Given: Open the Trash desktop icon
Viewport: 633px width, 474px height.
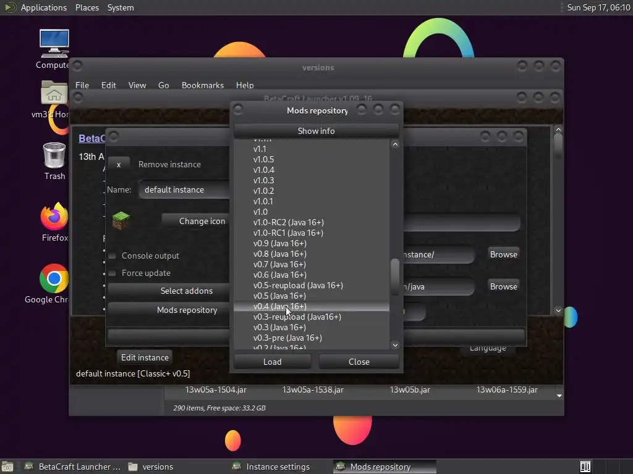Looking at the screenshot, I should (54, 155).
